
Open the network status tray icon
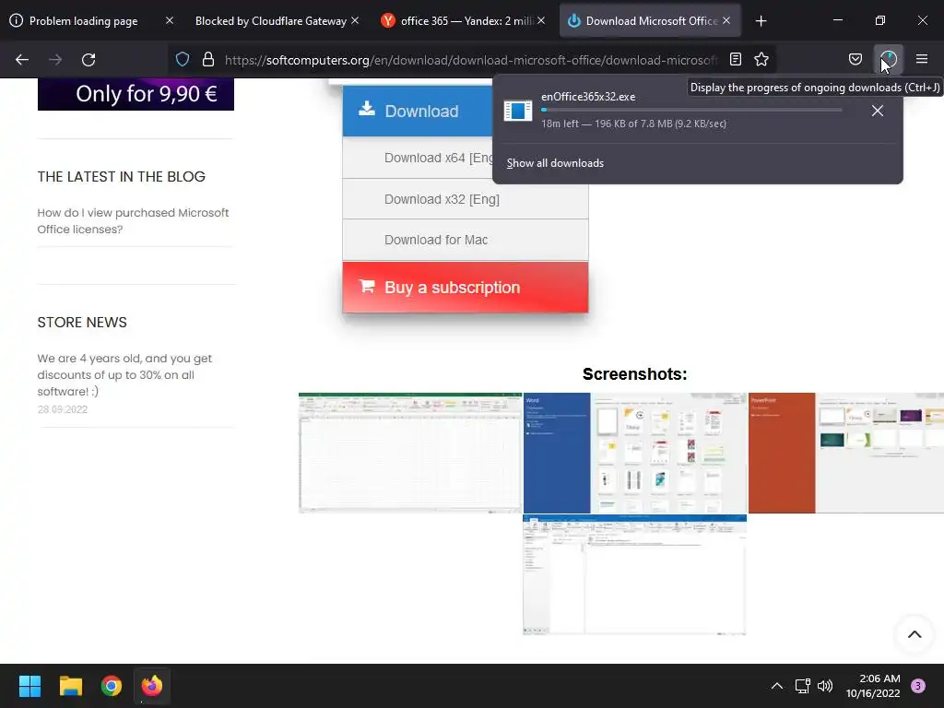(x=803, y=686)
